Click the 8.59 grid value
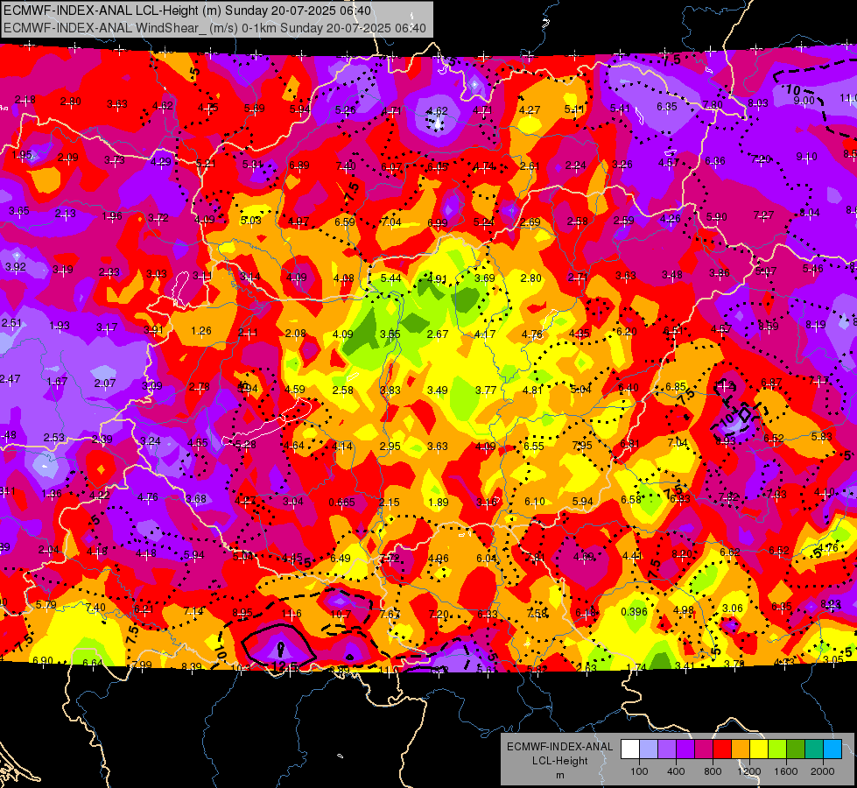 point(768,327)
